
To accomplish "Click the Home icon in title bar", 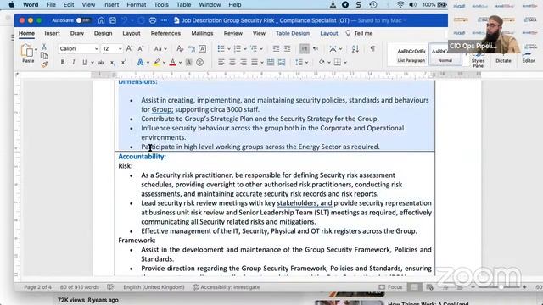I will pyautogui.click(x=101, y=20).
